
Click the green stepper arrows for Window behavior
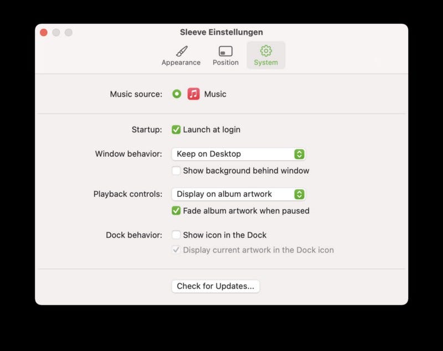[299, 154]
